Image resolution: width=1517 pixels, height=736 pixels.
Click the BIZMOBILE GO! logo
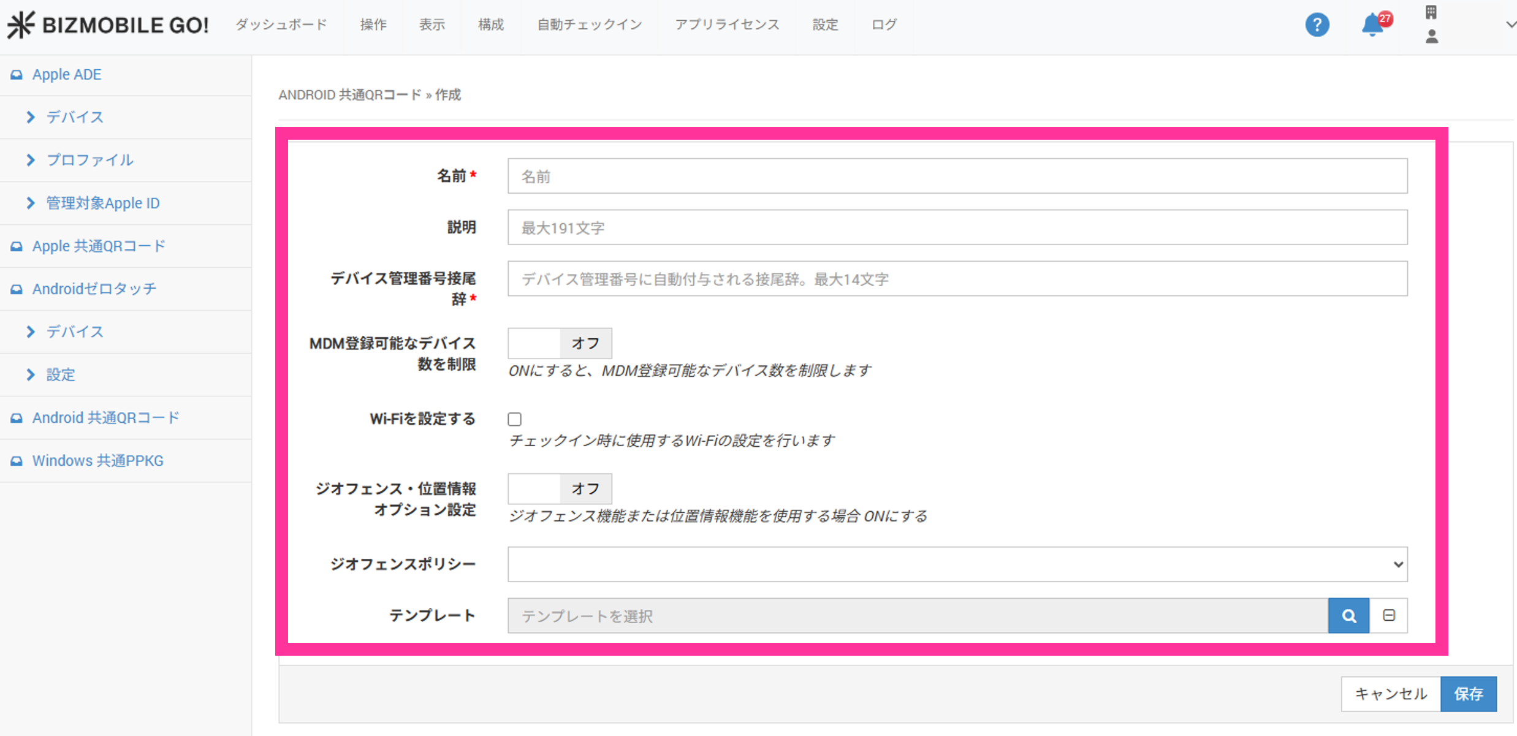(x=108, y=25)
